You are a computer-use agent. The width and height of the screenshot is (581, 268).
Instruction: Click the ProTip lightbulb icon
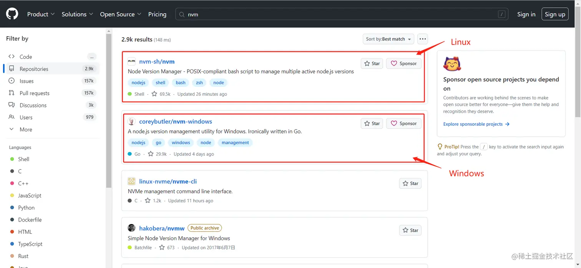(x=440, y=146)
